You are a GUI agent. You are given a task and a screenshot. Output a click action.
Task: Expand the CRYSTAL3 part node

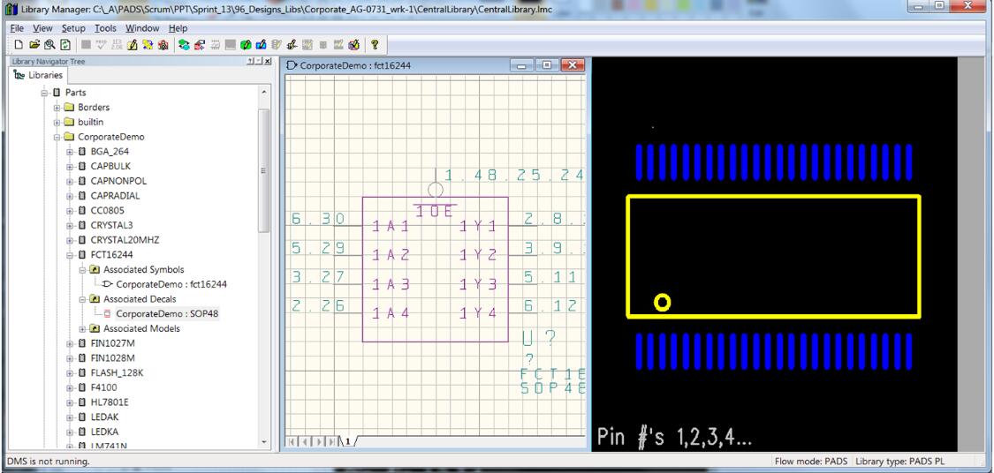[x=70, y=225]
